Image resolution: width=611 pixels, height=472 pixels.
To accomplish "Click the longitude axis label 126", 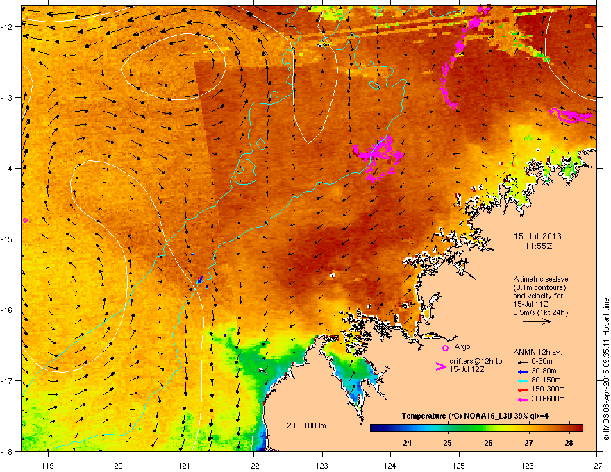I will (x=528, y=466).
